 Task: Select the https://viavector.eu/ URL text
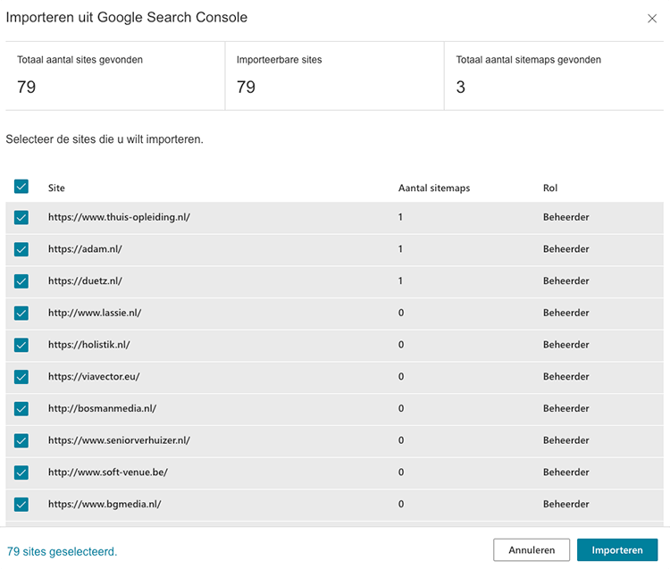(94, 376)
